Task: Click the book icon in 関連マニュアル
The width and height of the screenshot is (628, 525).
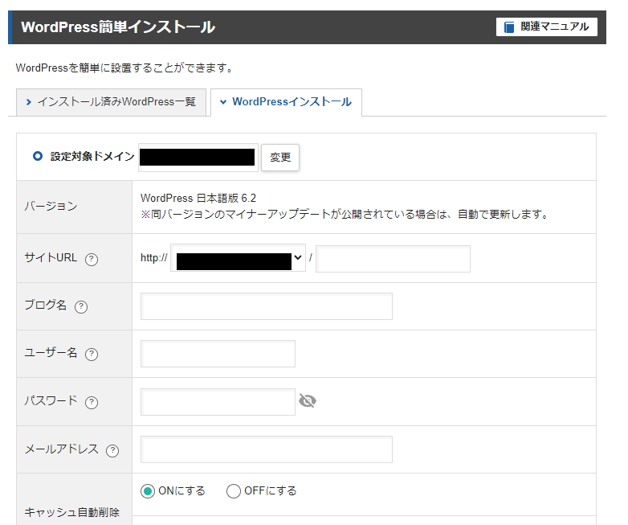Action: pyautogui.click(x=509, y=27)
